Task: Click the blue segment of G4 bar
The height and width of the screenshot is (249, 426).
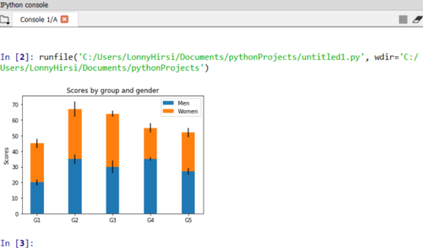Action: pos(150,186)
